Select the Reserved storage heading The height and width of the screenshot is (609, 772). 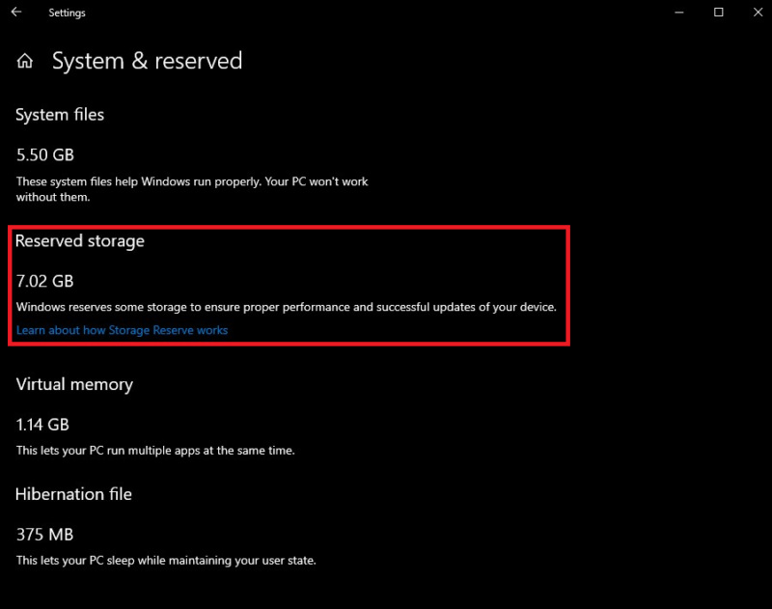80,241
